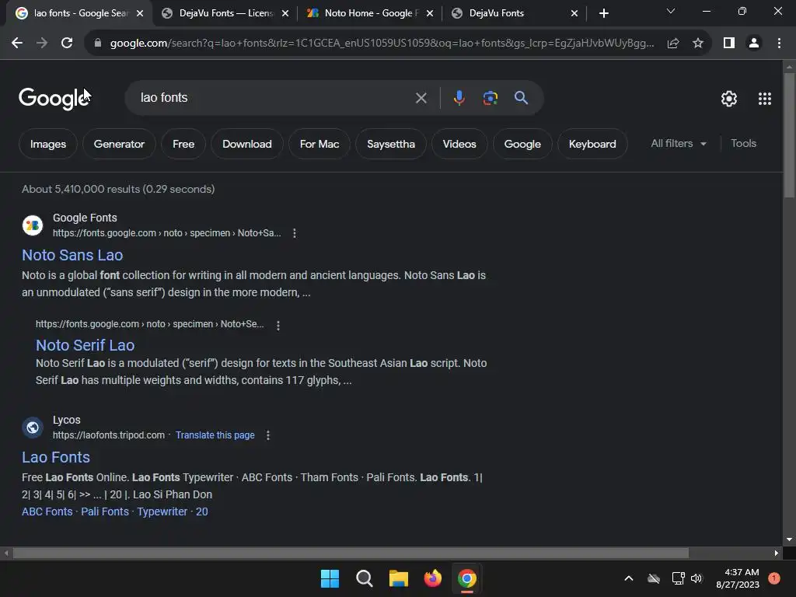Viewport: 796px width, 597px height.
Task: Open volume control in system tray
Action: pos(696,578)
